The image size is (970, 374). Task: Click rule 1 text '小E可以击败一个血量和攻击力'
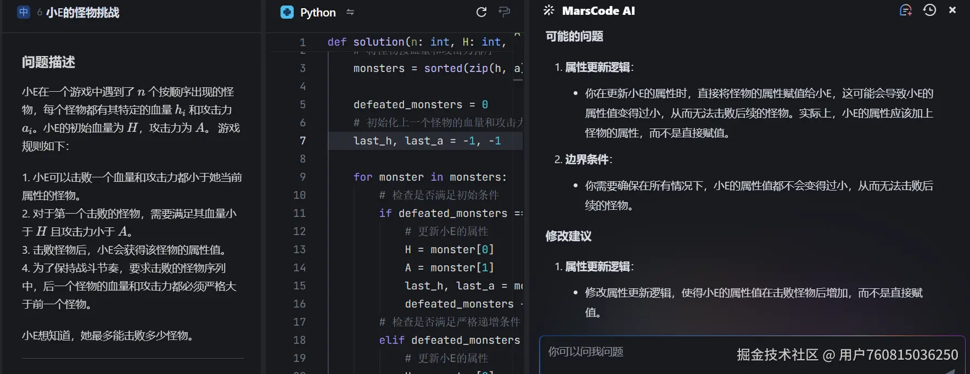[132, 186]
